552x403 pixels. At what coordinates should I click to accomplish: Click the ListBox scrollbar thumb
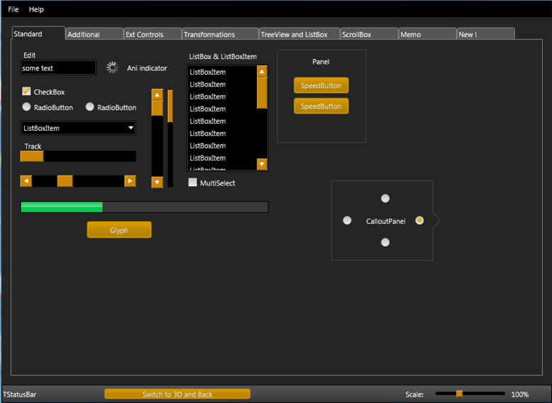(262, 93)
